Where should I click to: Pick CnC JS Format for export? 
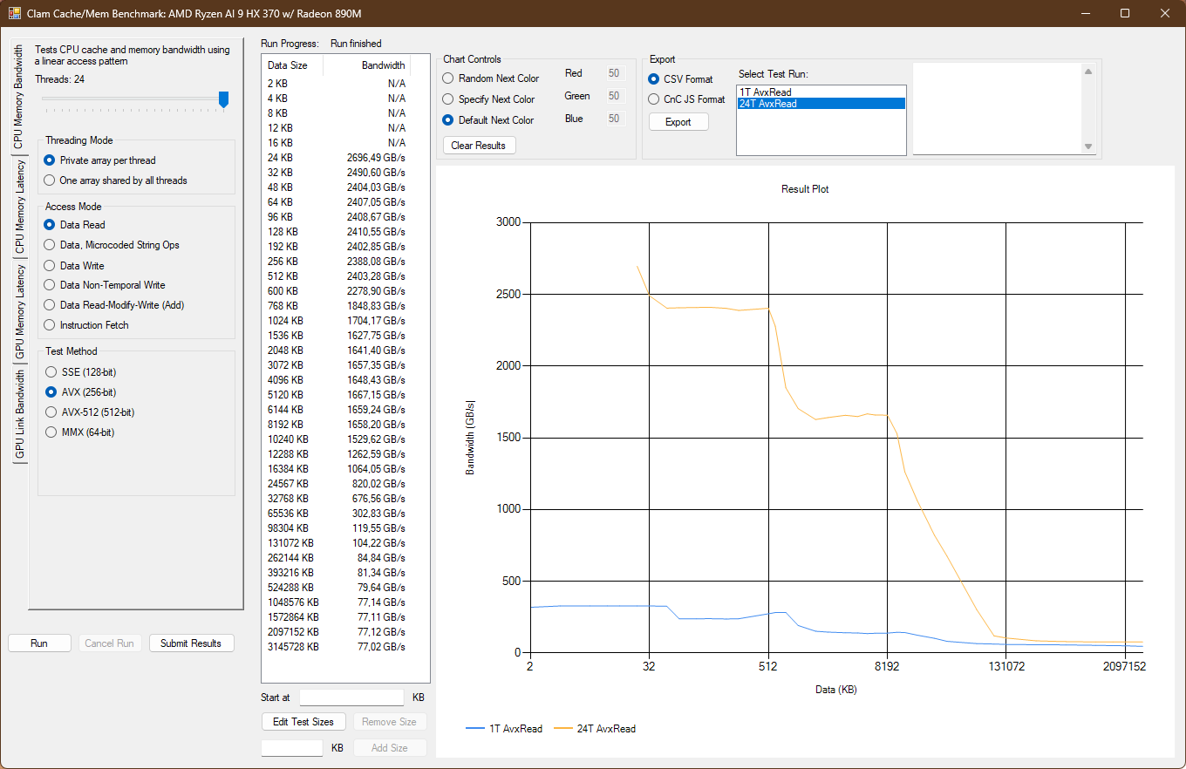pos(654,99)
